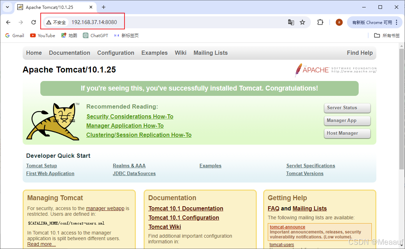Open Manager Application How-To link

(125, 126)
